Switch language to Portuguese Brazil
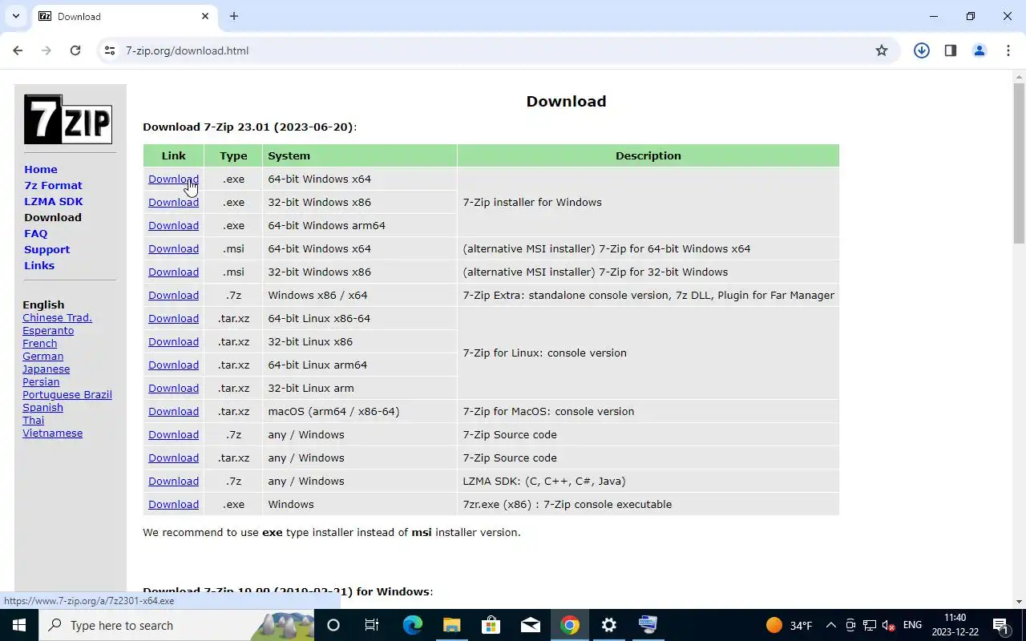The height and width of the screenshot is (641, 1026). coord(67,394)
